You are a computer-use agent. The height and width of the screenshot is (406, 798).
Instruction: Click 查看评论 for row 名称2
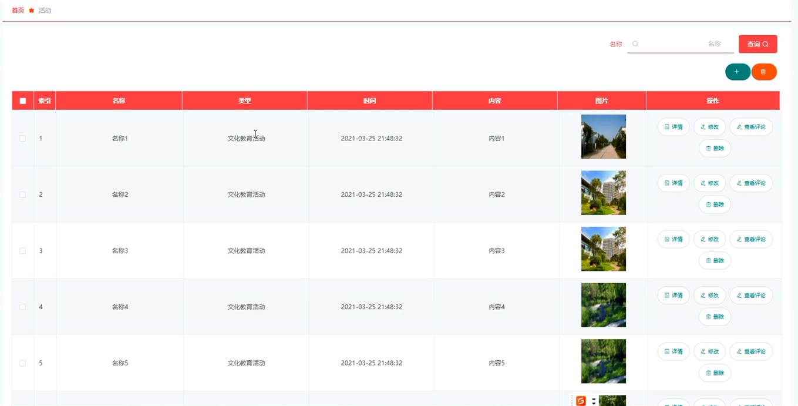pos(751,183)
